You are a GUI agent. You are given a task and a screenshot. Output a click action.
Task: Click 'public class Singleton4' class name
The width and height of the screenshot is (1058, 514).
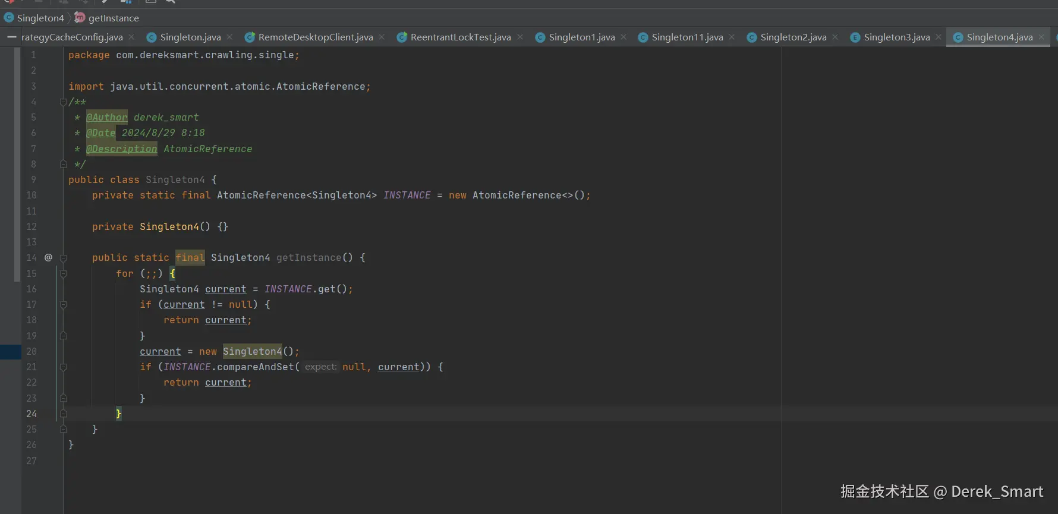point(175,179)
